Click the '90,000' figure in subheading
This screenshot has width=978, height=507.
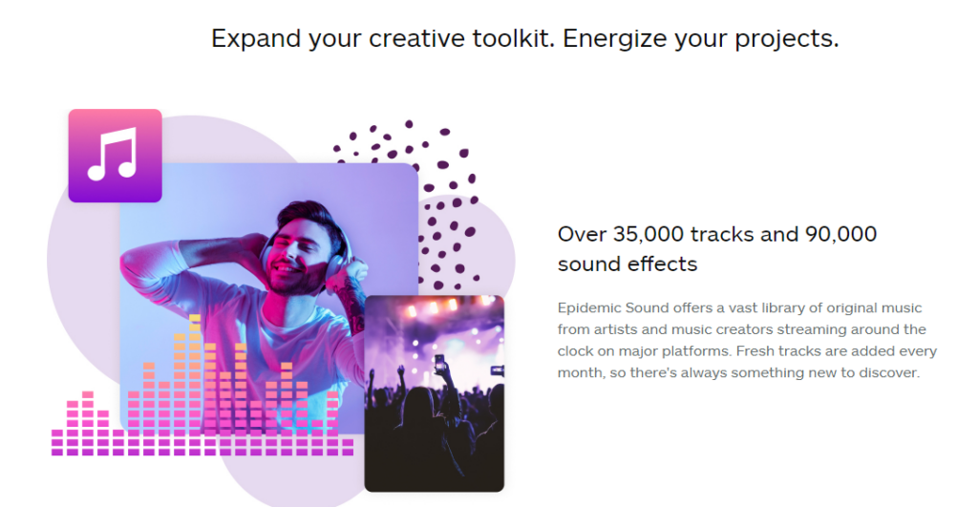pos(840,235)
